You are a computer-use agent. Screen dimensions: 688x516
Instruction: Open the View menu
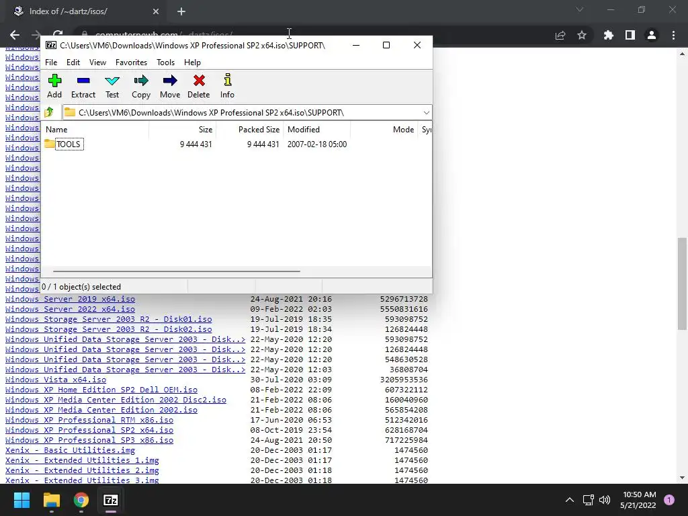pyautogui.click(x=97, y=62)
